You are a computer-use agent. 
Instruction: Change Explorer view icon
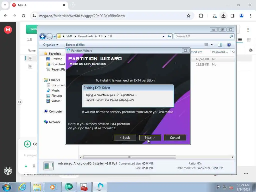206,45
